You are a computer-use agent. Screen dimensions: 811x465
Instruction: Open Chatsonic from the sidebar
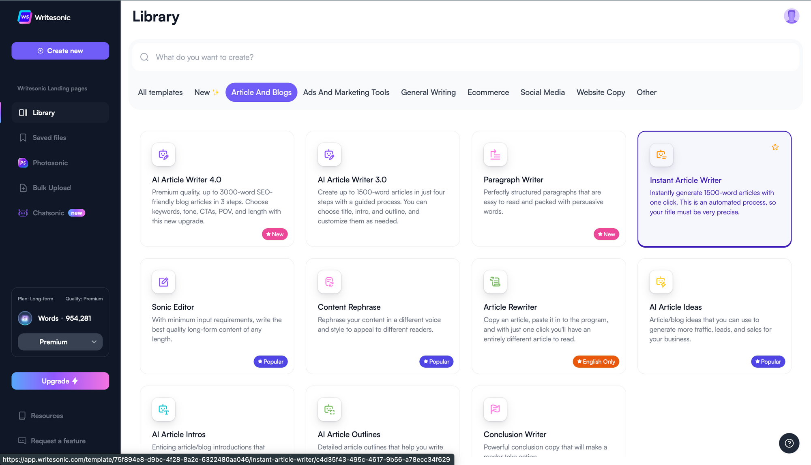48,213
